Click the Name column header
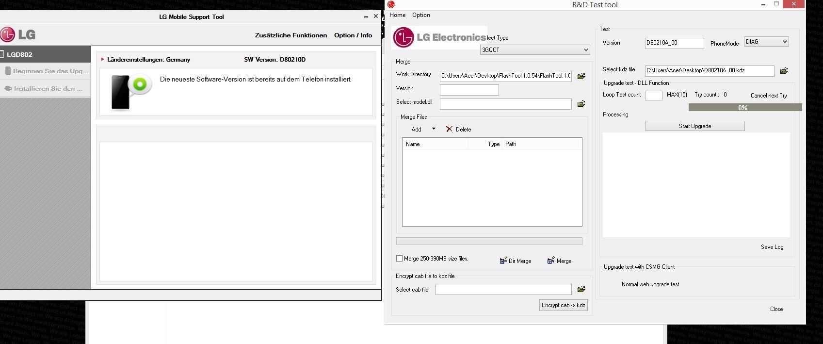The height and width of the screenshot is (344, 823). click(x=435, y=144)
